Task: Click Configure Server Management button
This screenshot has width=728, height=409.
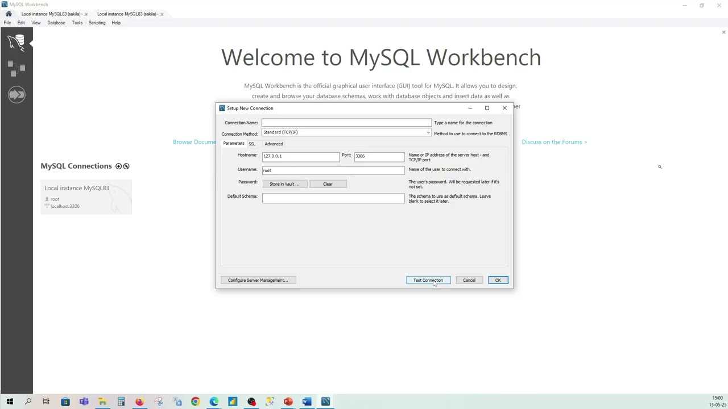Action: click(x=258, y=280)
